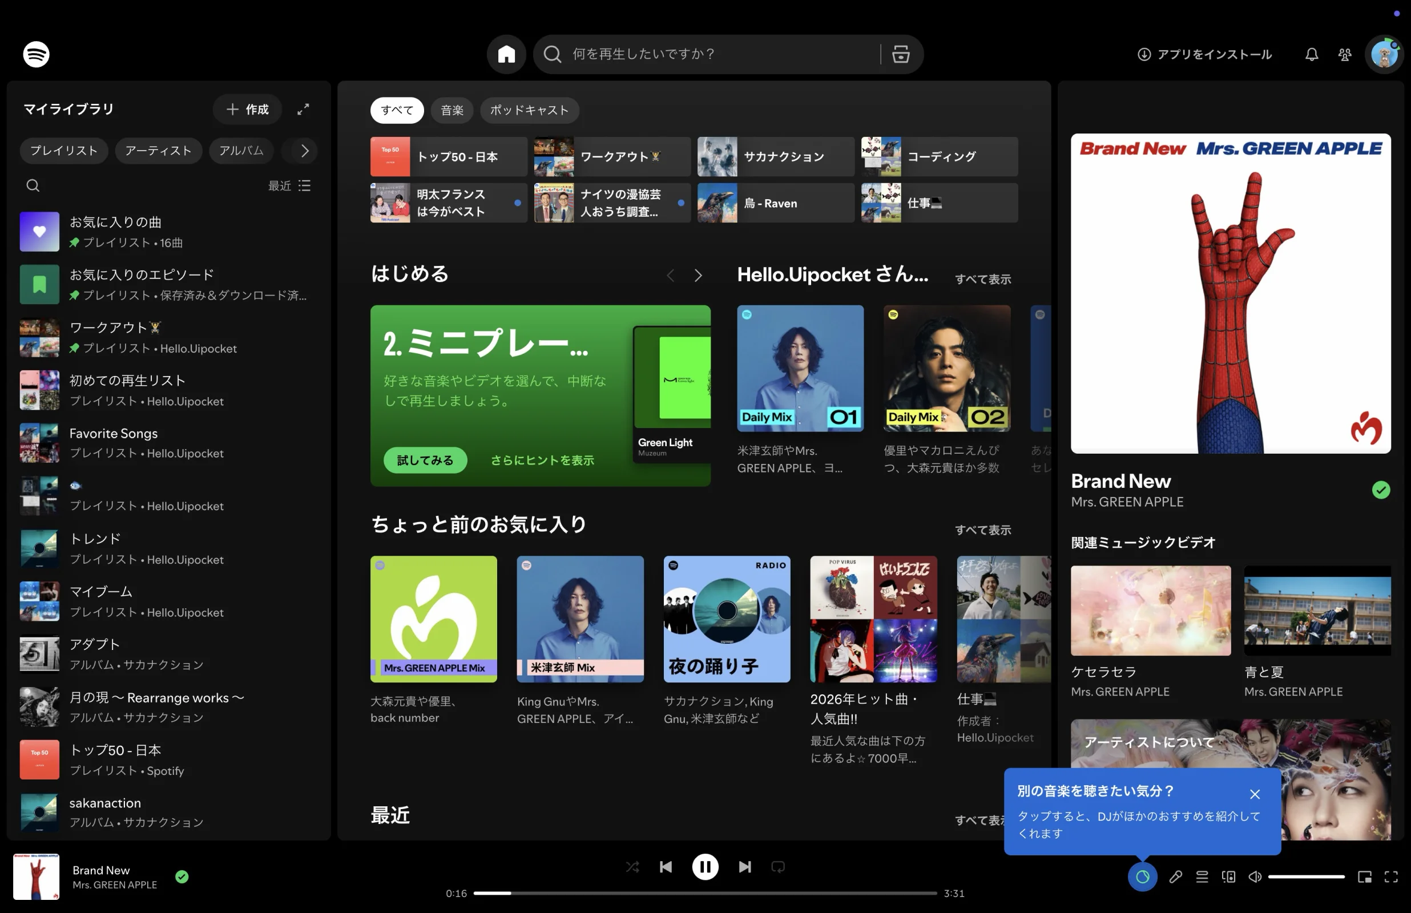This screenshot has width=1411, height=913.
Task: Click the search magnifier in top bar
Action: pos(552,54)
